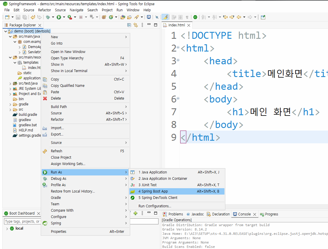328x249 pixels.
Task: Open dropdown arrow next to Run icon
Action: [x=64, y=17]
